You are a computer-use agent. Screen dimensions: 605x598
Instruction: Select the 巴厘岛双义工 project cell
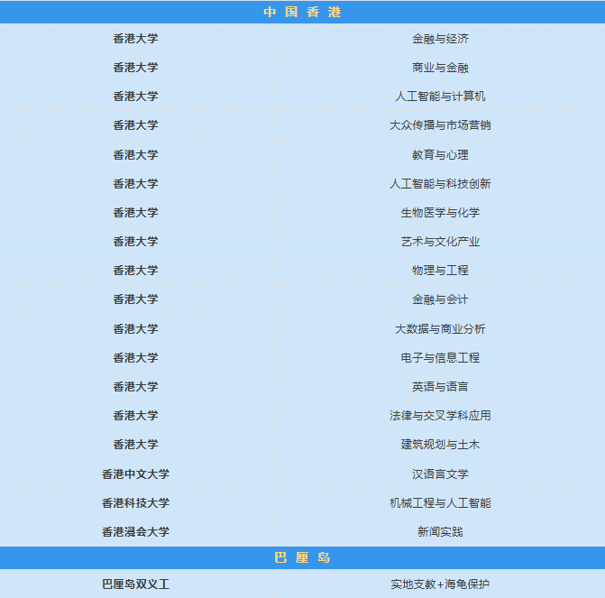135,584
